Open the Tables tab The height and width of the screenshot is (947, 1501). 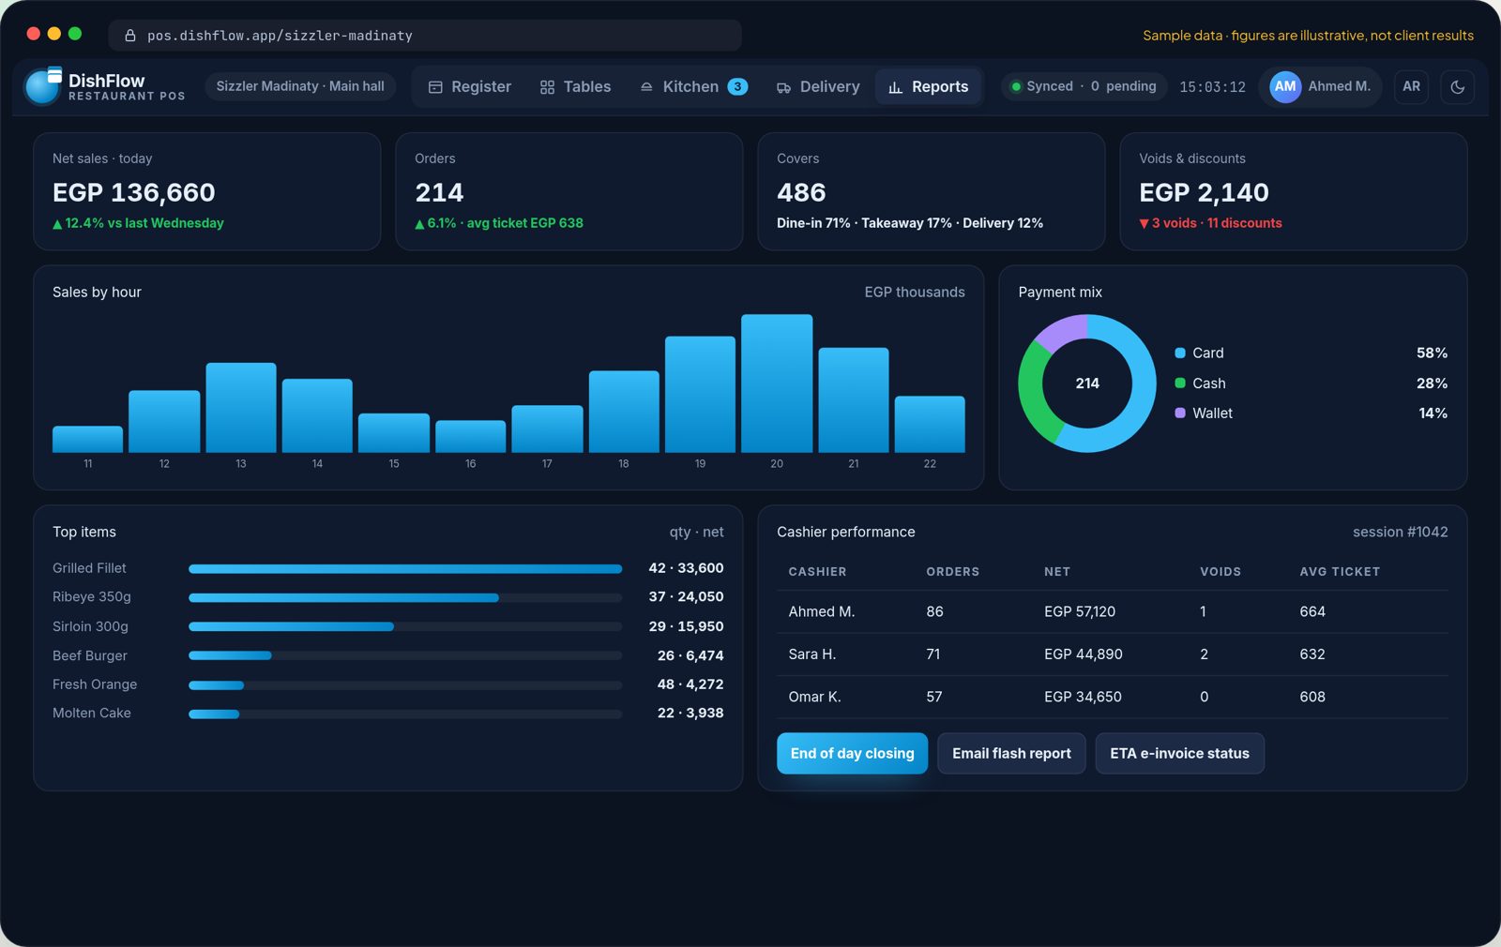(575, 86)
